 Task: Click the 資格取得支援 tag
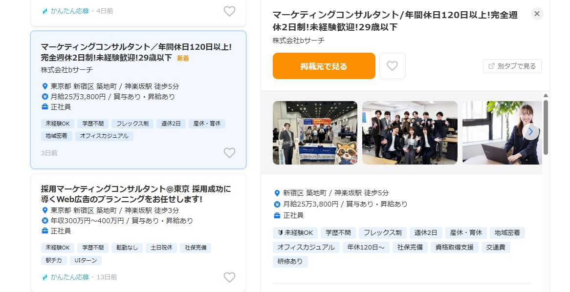455,248
